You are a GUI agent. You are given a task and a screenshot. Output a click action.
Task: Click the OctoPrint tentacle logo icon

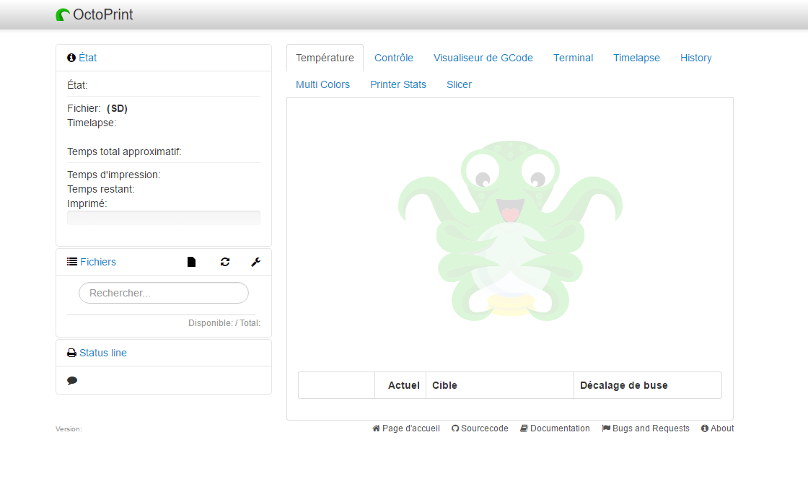pos(63,15)
